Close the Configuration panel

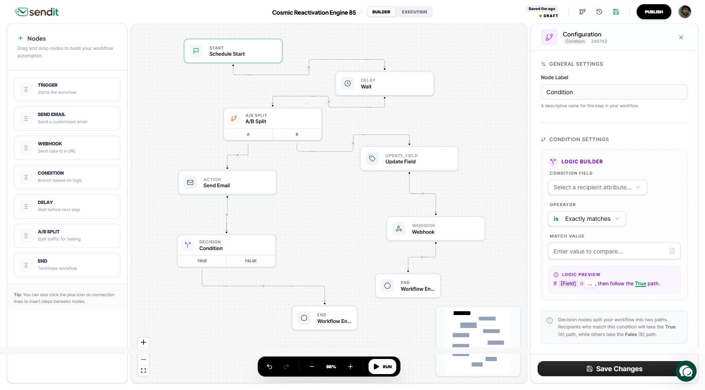(x=681, y=37)
